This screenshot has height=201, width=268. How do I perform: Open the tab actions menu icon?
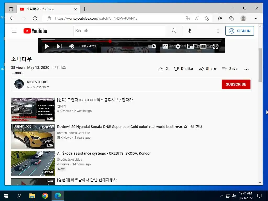click(11, 9)
